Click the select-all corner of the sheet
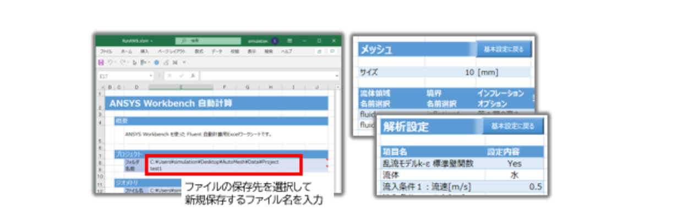 pos(102,87)
